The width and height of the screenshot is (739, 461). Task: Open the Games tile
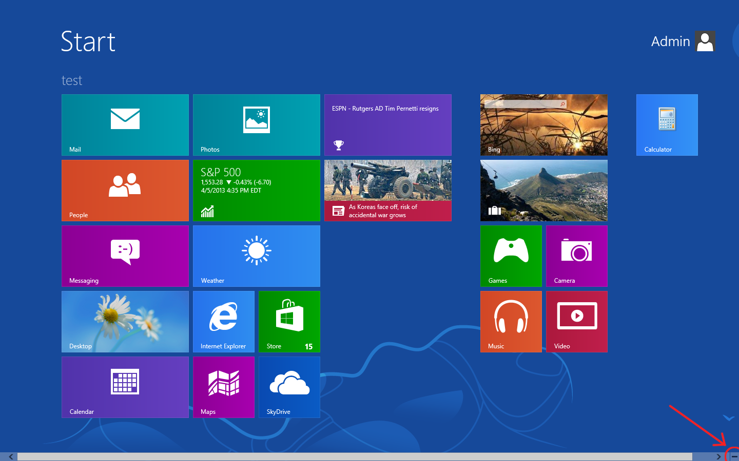[x=511, y=256]
